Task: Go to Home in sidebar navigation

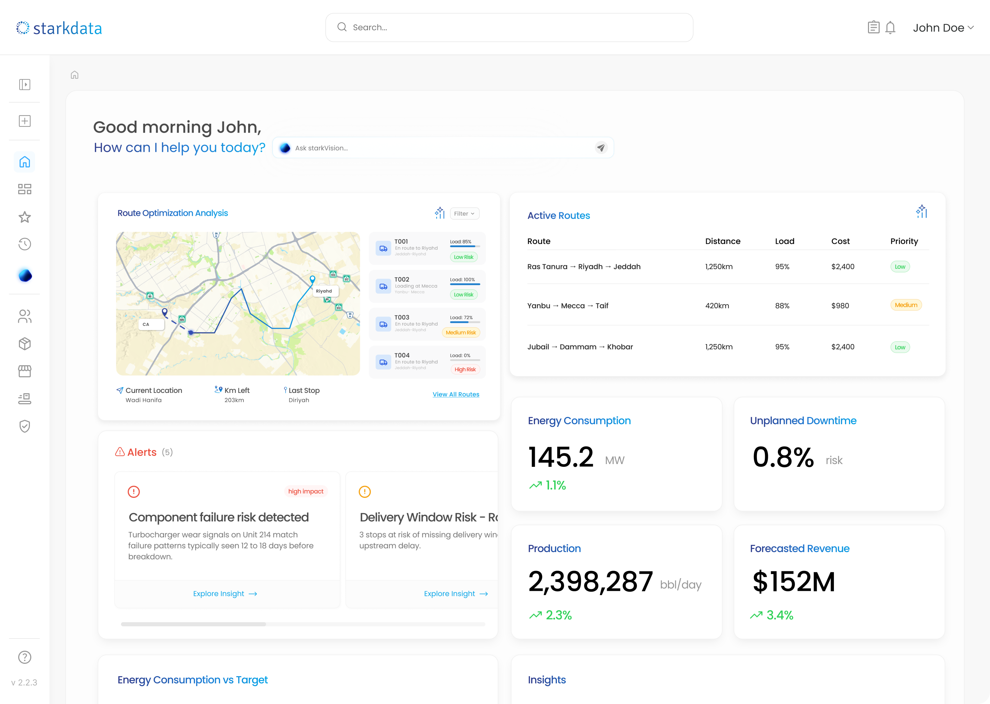Action: click(x=25, y=162)
